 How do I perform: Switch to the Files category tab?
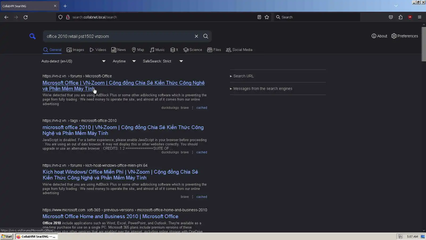coord(214,50)
